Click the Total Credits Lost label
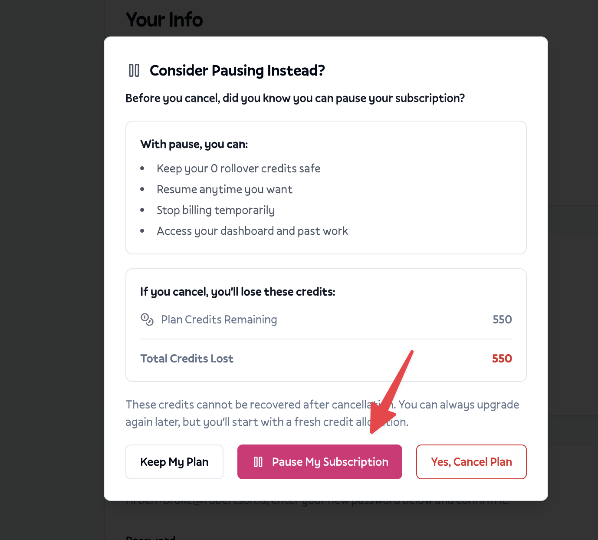The height and width of the screenshot is (540, 598). click(x=187, y=359)
